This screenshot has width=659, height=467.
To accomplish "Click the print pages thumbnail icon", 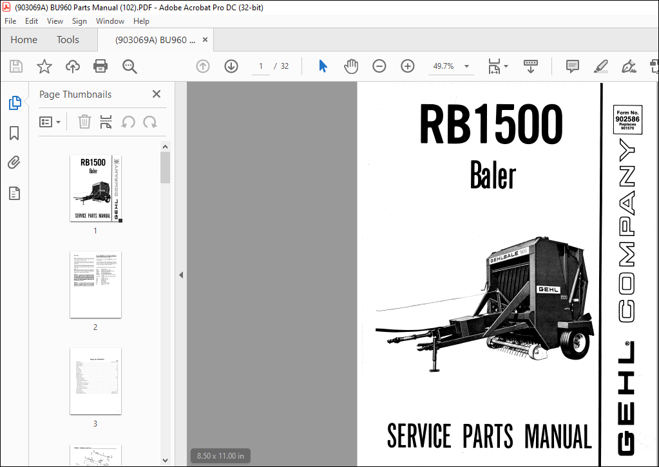I will point(106,122).
